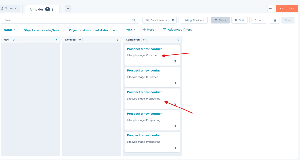Open the Board view dropdown
Screen dimensions: 300x160
pyautogui.click(x=157, y=20)
